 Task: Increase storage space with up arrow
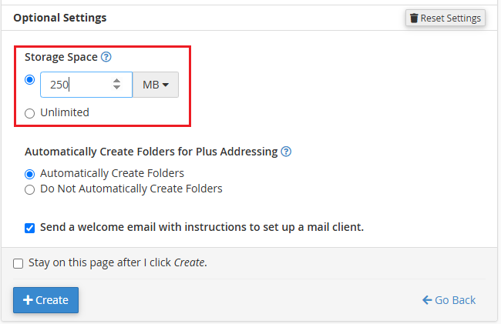coord(116,80)
